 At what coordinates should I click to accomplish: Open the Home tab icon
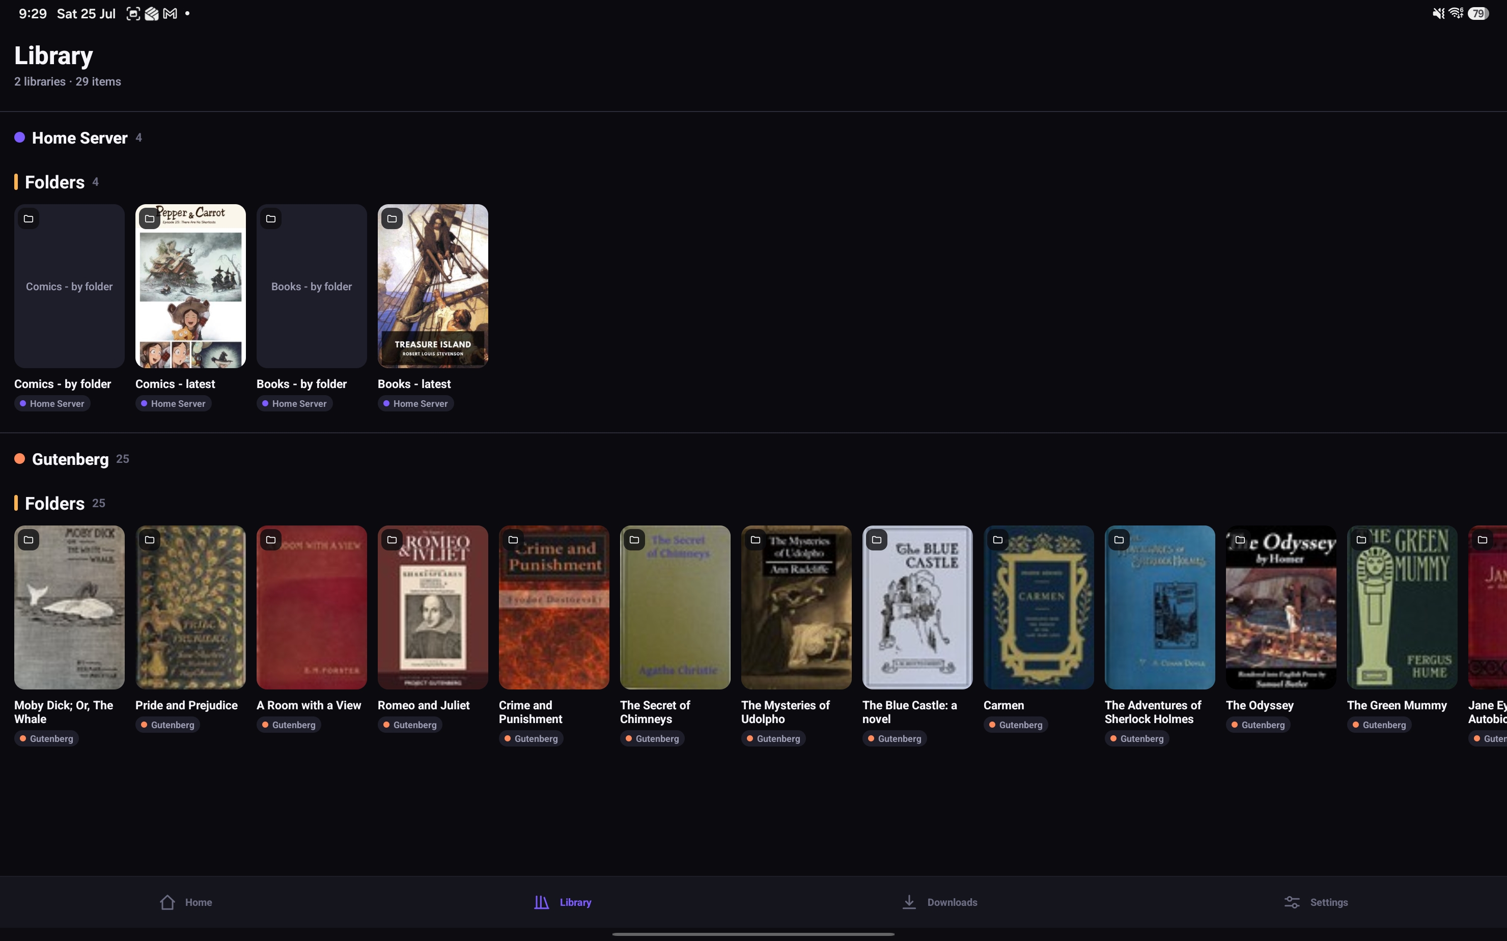(168, 902)
